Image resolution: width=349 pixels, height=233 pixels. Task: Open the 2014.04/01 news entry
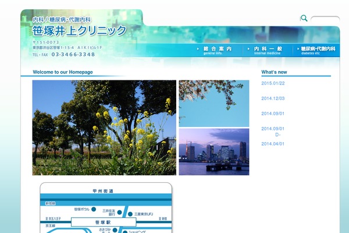[273, 144]
